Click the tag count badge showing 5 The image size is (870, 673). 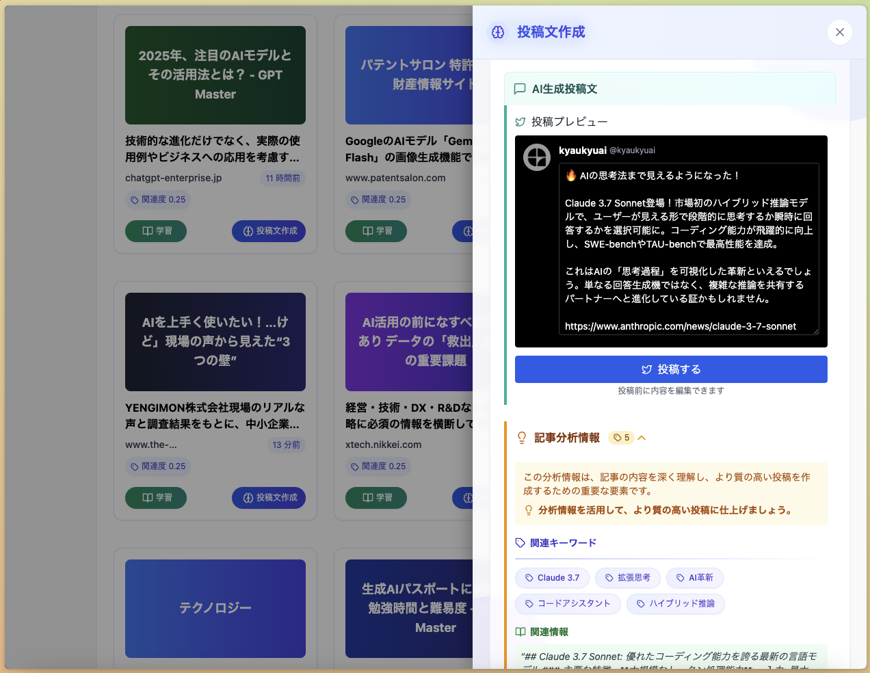coord(621,438)
